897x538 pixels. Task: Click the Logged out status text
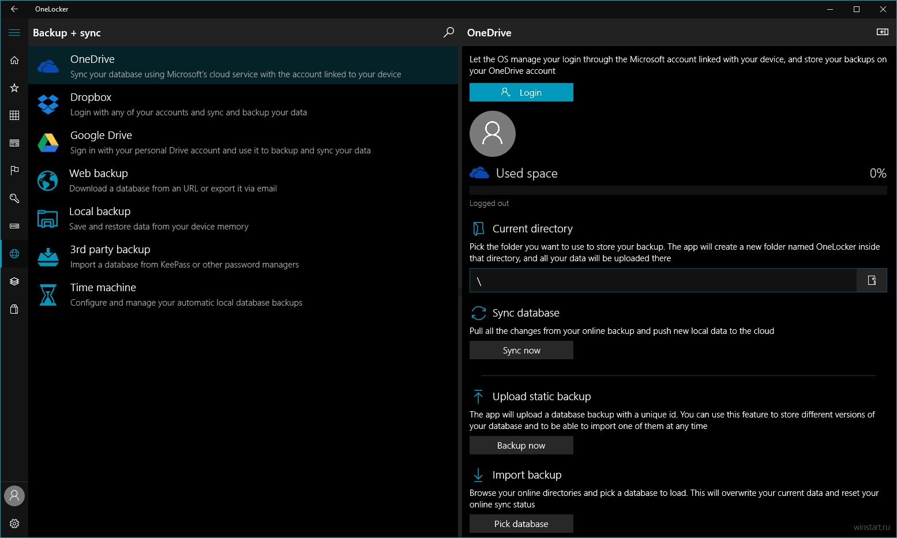coord(489,204)
